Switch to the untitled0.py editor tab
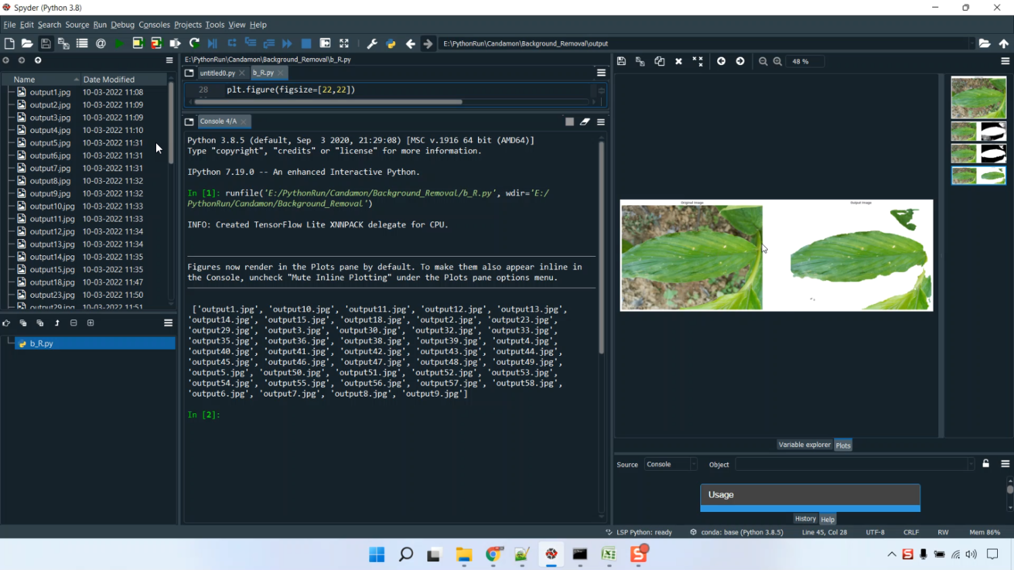This screenshot has height=570, width=1014. click(217, 73)
